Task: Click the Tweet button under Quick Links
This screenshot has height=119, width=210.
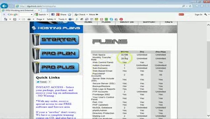Action: (41, 82)
